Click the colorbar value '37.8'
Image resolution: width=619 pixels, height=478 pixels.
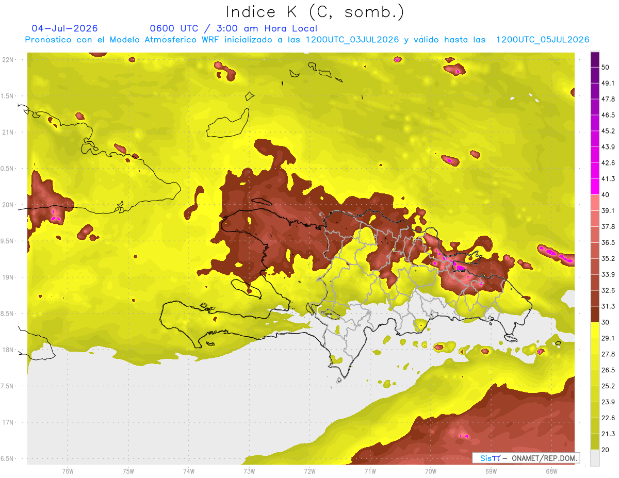pos(608,227)
